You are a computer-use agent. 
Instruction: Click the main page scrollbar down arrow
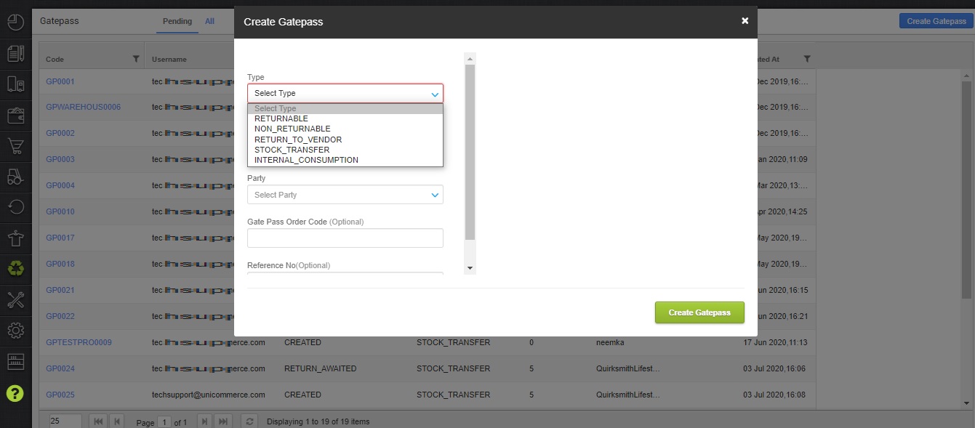pos(966,403)
